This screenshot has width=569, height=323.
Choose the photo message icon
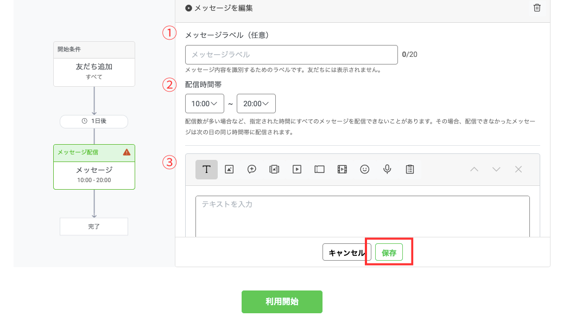[229, 169]
